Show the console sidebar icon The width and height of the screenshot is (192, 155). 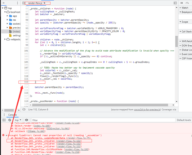point(4,120)
